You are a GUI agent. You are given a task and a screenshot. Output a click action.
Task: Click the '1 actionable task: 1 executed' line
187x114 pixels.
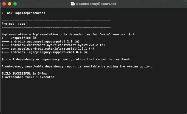coord(28,77)
